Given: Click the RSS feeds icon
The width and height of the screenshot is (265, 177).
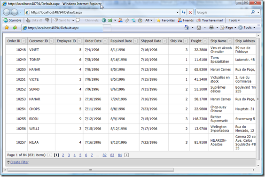Looking at the screenshot, I should tap(199, 28).
